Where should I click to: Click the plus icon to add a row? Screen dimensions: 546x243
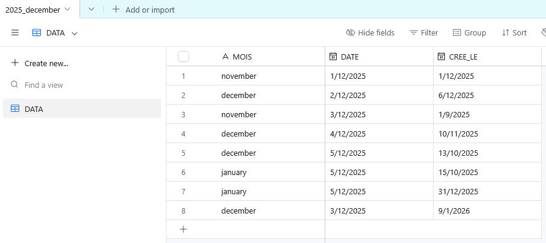183,229
